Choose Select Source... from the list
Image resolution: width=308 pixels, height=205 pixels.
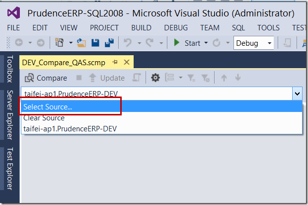161,106
